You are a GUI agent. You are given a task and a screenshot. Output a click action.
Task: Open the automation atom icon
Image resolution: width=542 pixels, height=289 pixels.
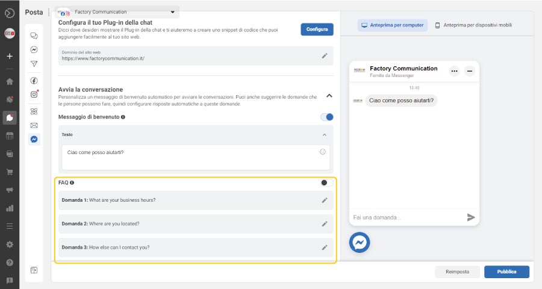34,111
